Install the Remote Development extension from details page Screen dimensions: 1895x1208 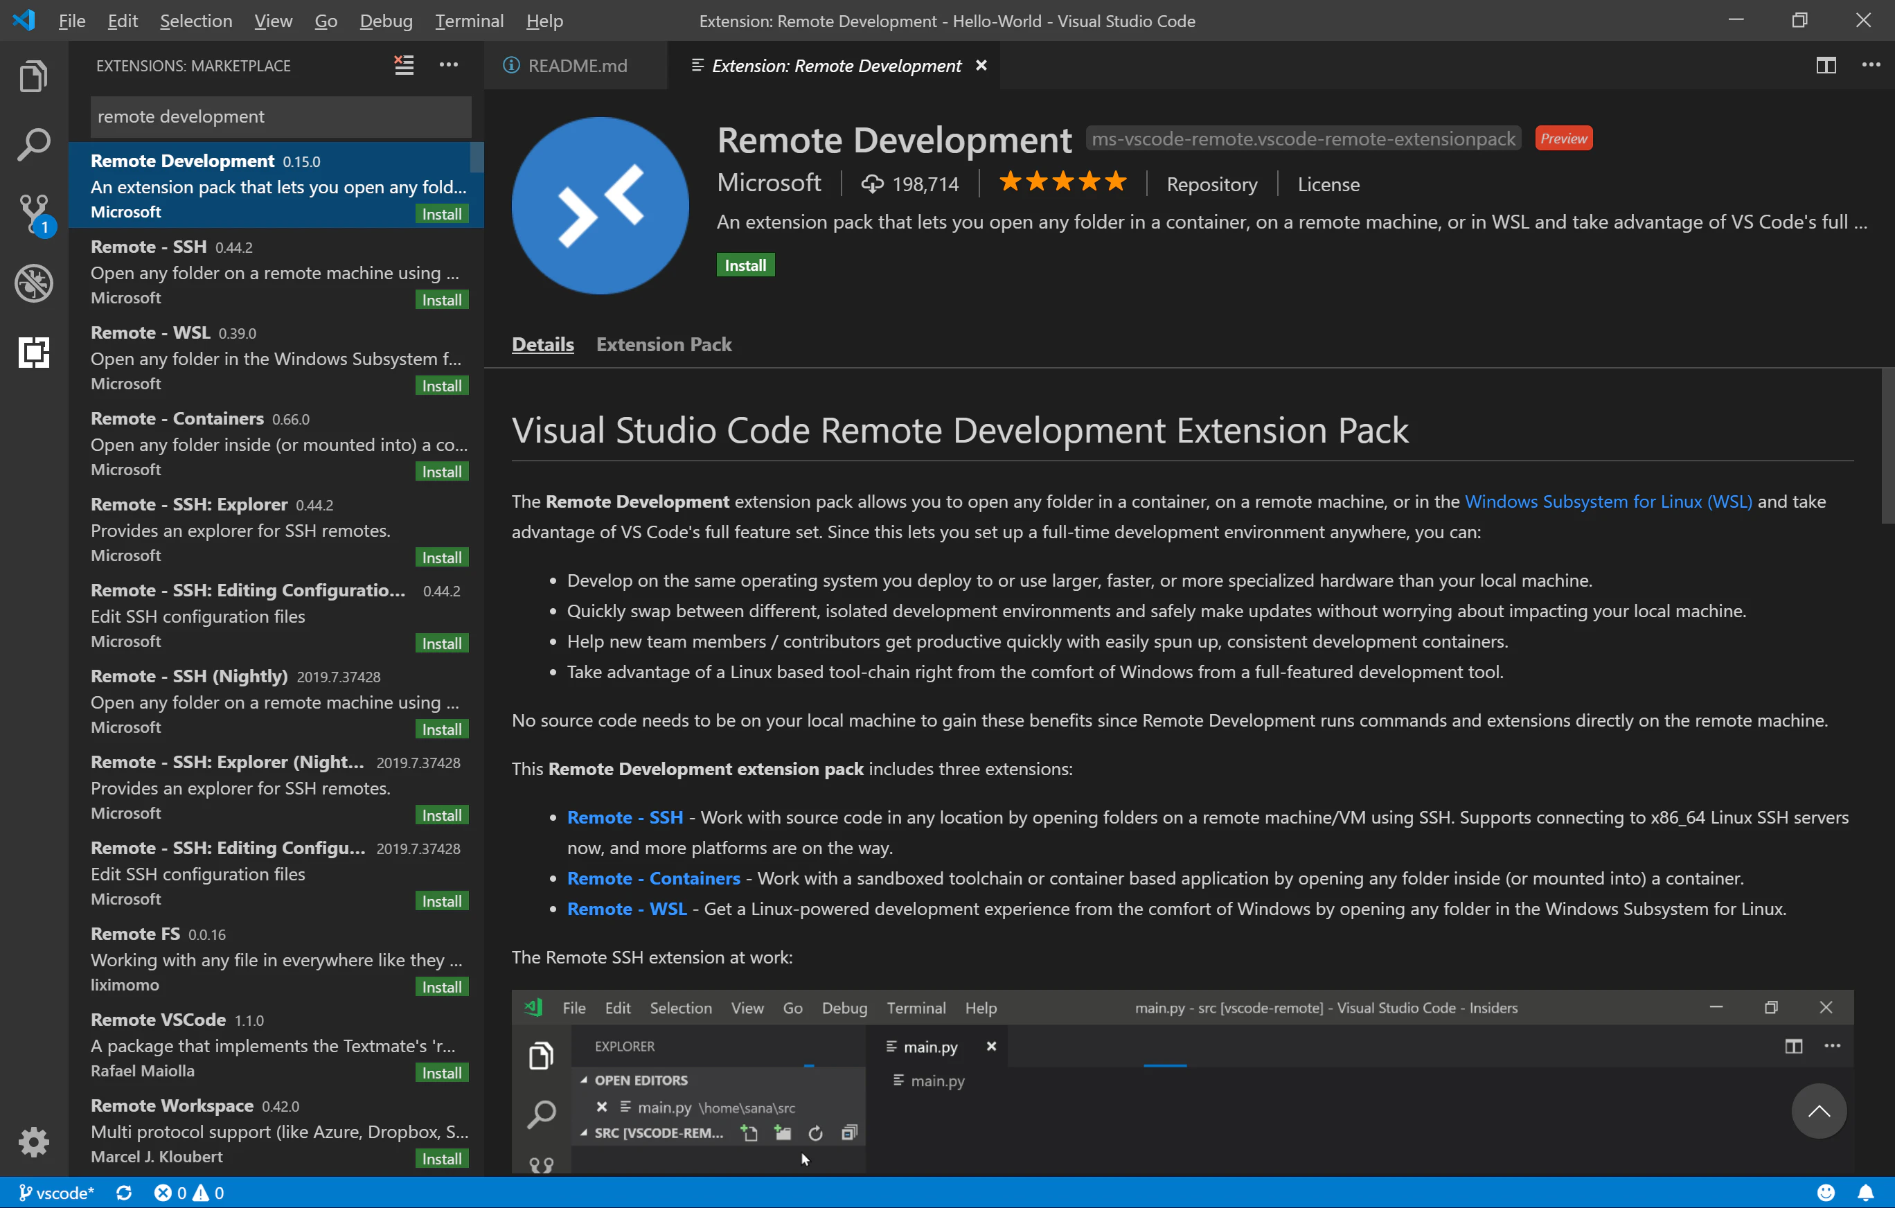pyautogui.click(x=745, y=265)
